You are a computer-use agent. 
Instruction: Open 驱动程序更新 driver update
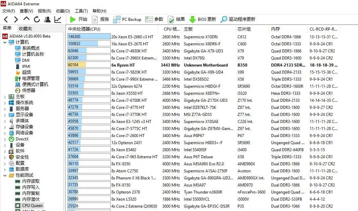point(238,19)
